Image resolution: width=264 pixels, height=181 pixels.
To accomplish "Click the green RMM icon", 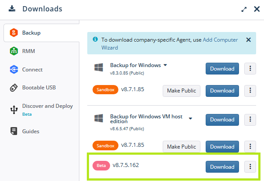I will pos(14,51).
